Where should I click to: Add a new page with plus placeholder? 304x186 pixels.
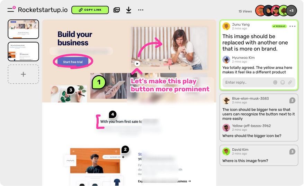pyautogui.click(x=23, y=74)
